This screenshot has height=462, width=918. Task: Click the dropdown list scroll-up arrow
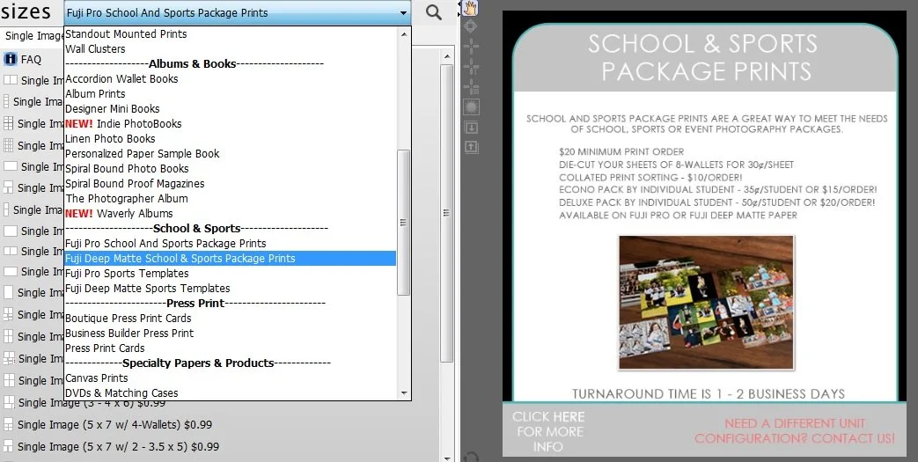point(403,34)
